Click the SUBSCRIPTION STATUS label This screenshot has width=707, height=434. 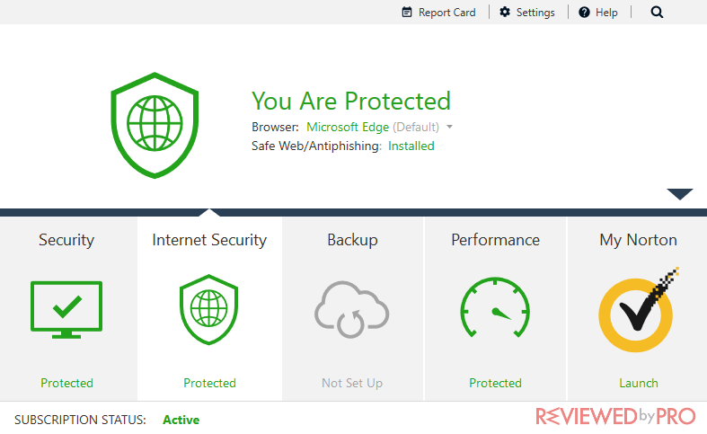[x=80, y=420]
